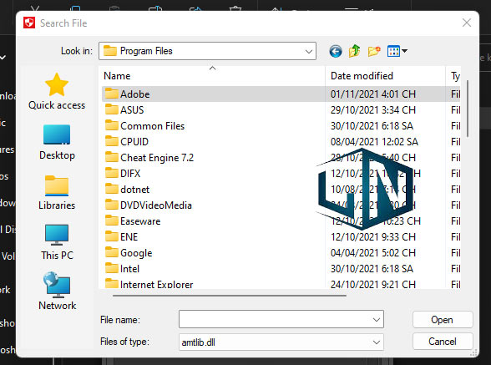This screenshot has width=491, height=365.
Task: Click the date 12/10/2021 9:33 CH
Action: coord(373,237)
